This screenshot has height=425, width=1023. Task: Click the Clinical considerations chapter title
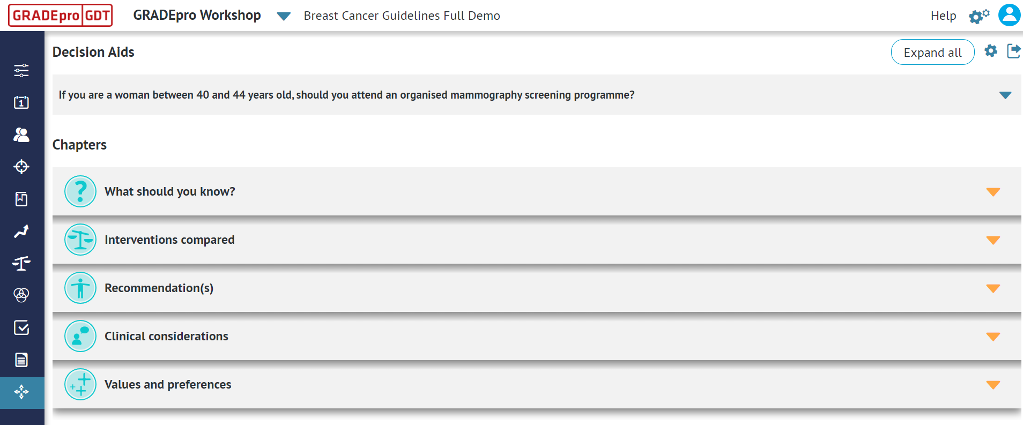pos(166,336)
